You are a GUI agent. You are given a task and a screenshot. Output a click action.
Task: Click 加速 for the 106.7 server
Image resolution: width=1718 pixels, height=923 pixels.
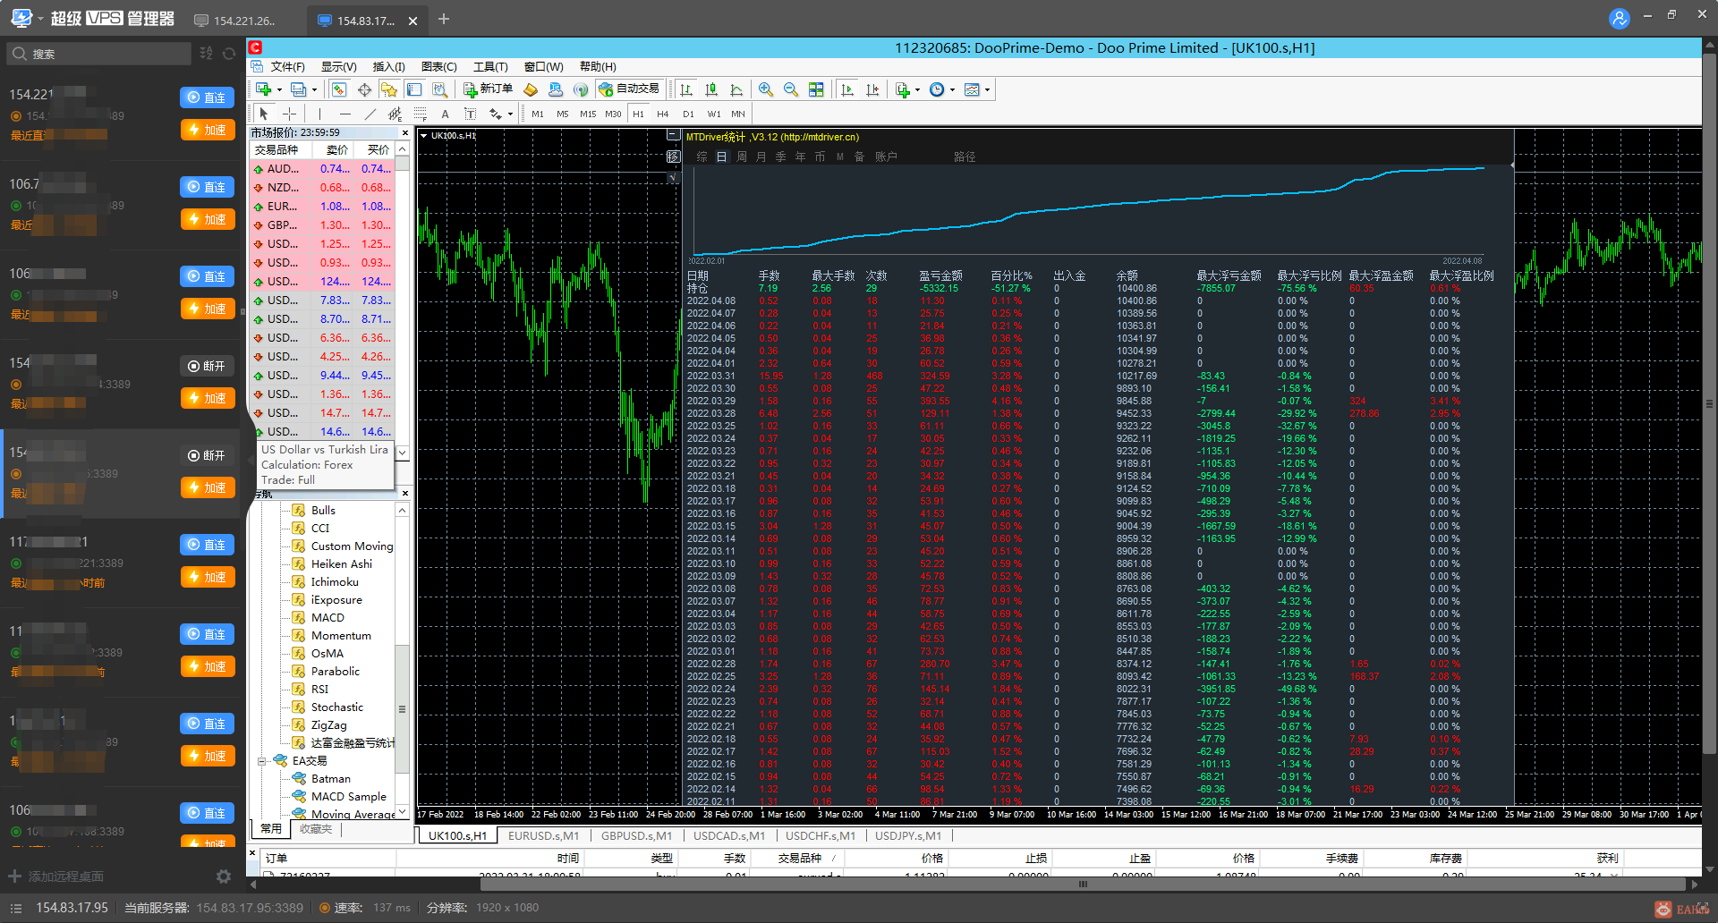pos(208,219)
